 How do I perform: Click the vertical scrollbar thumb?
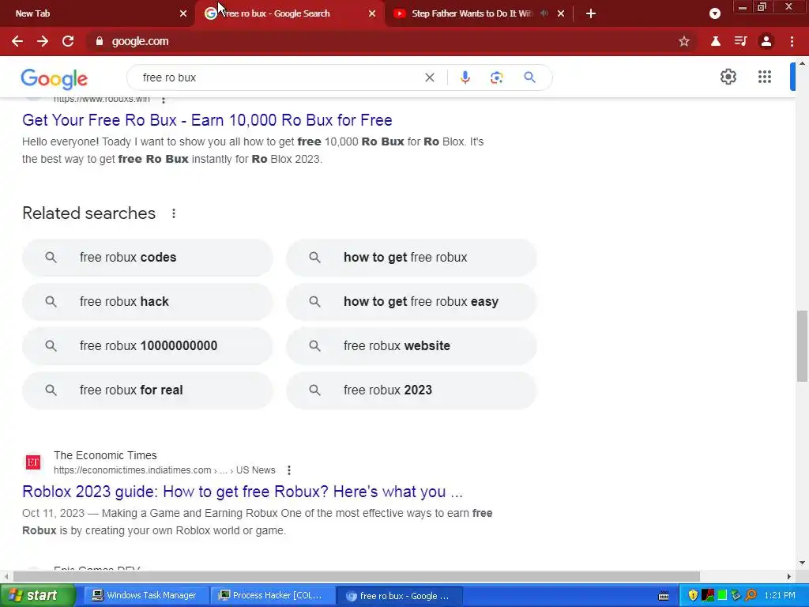(x=802, y=346)
